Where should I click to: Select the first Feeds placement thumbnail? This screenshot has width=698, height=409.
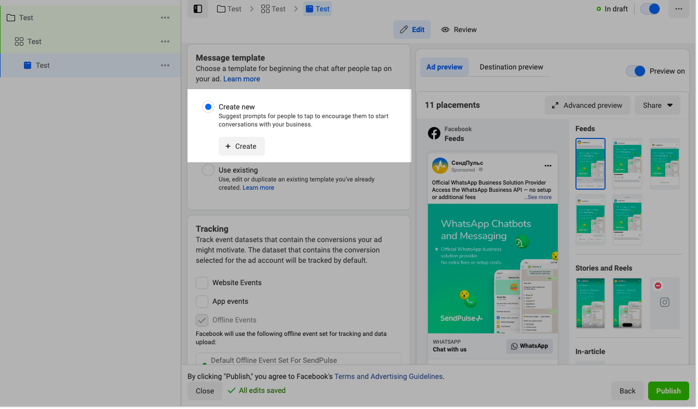pos(590,163)
